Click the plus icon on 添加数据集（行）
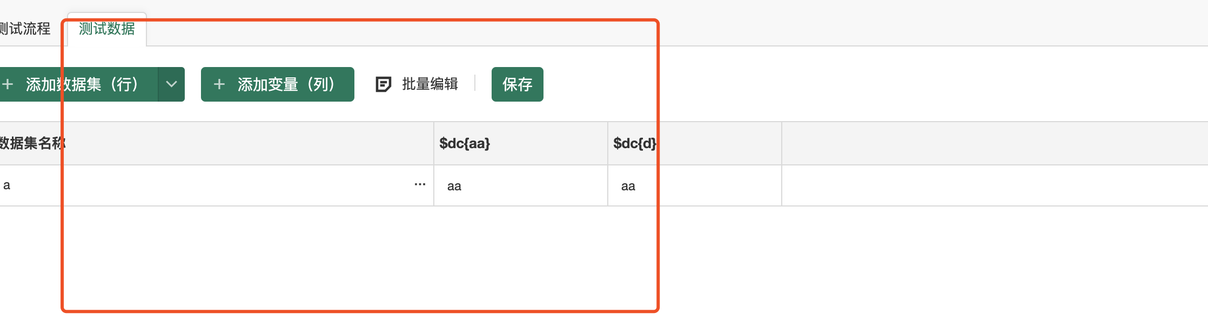This screenshot has width=1208, height=333. click(8, 84)
